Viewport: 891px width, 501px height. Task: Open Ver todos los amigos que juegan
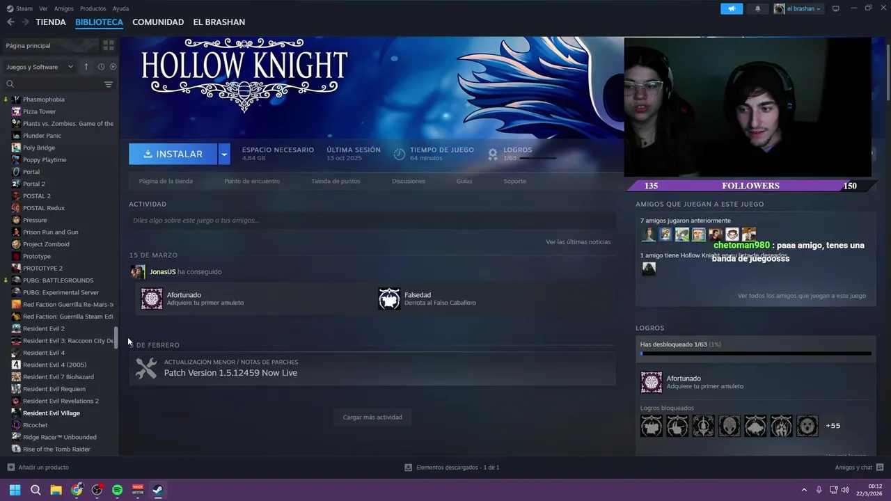801,296
